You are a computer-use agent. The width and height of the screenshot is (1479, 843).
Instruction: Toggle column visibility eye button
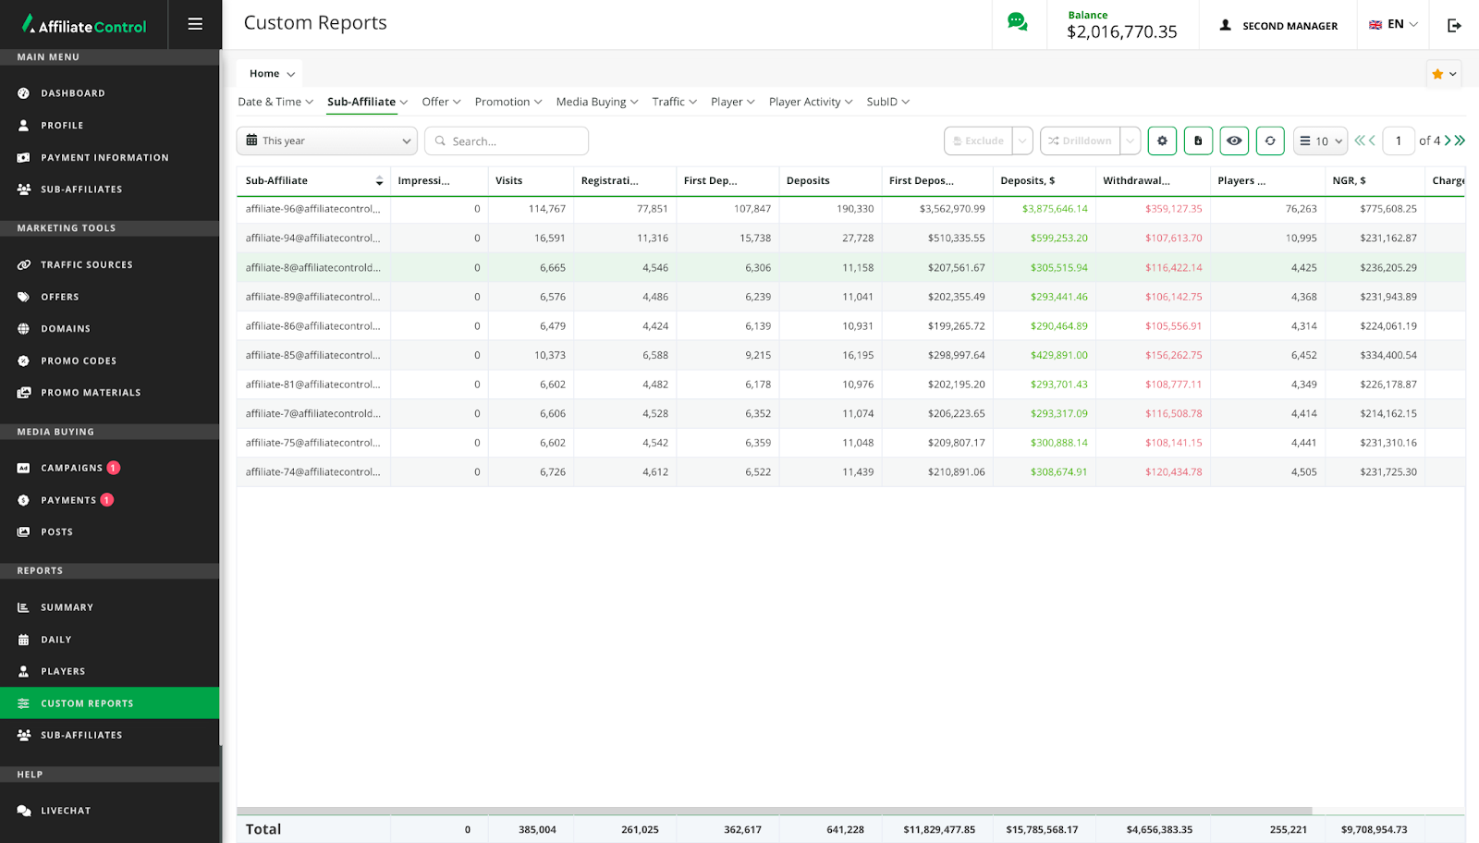1234,140
